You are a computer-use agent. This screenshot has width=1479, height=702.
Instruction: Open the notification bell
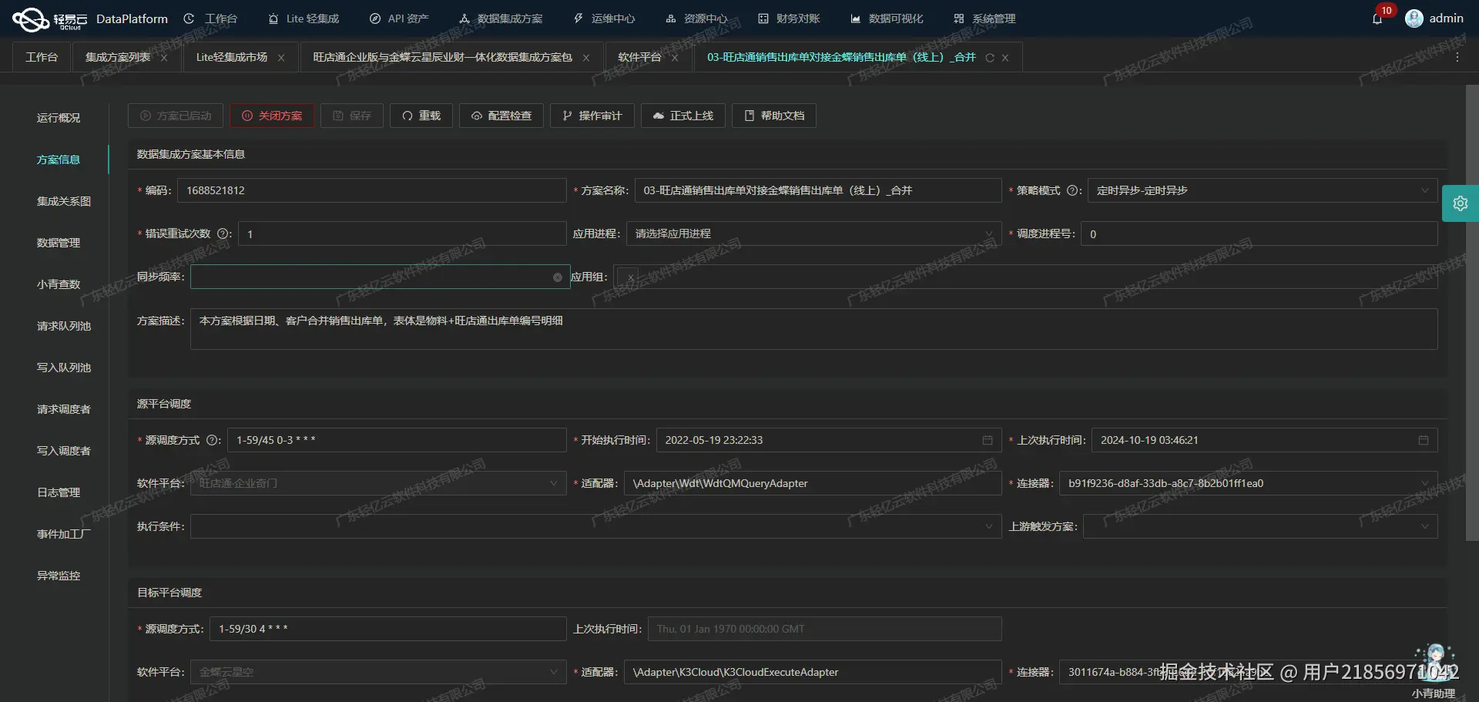click(1377, 18)
